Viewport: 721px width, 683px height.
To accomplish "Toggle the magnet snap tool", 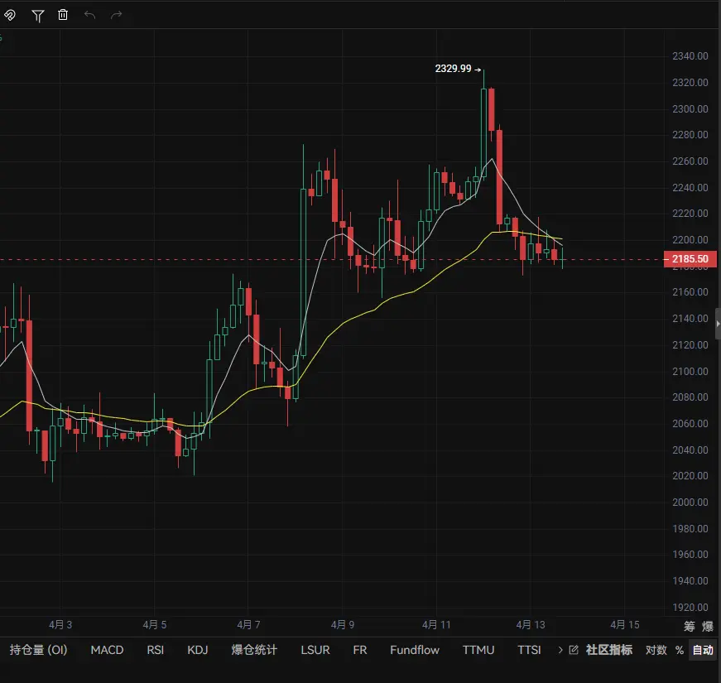I will pyautogui.click(x=10, y=15).
